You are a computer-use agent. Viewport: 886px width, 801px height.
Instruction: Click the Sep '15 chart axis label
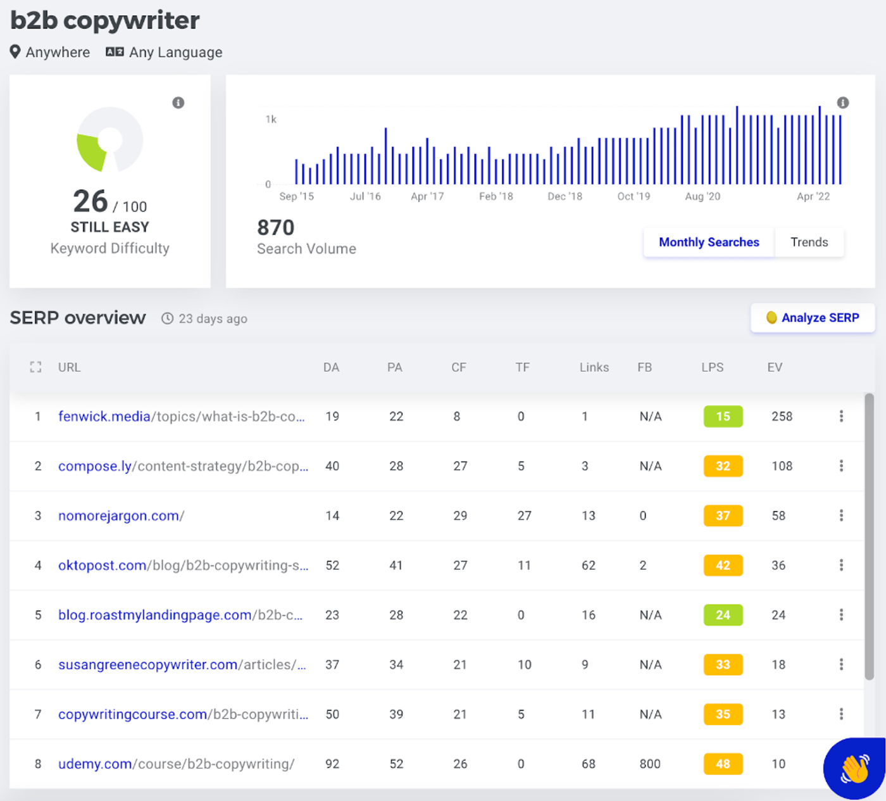pos(297,196)
